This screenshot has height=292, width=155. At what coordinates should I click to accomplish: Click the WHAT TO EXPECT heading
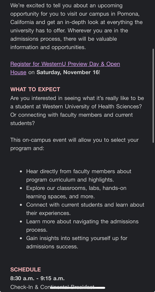tap(35, 89)
